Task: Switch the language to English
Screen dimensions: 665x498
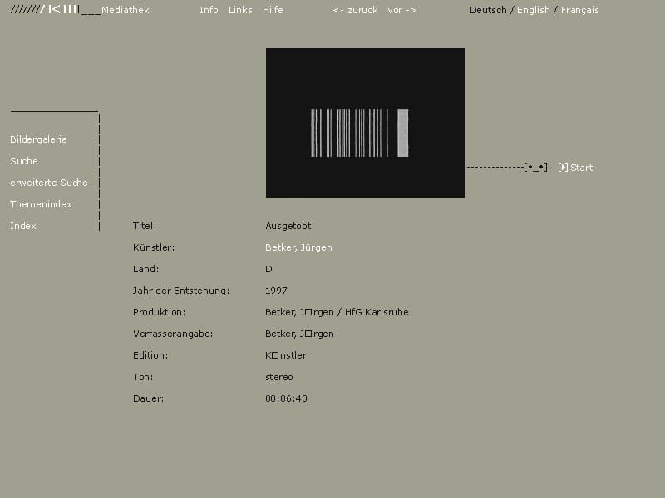Action: point(533,10)
